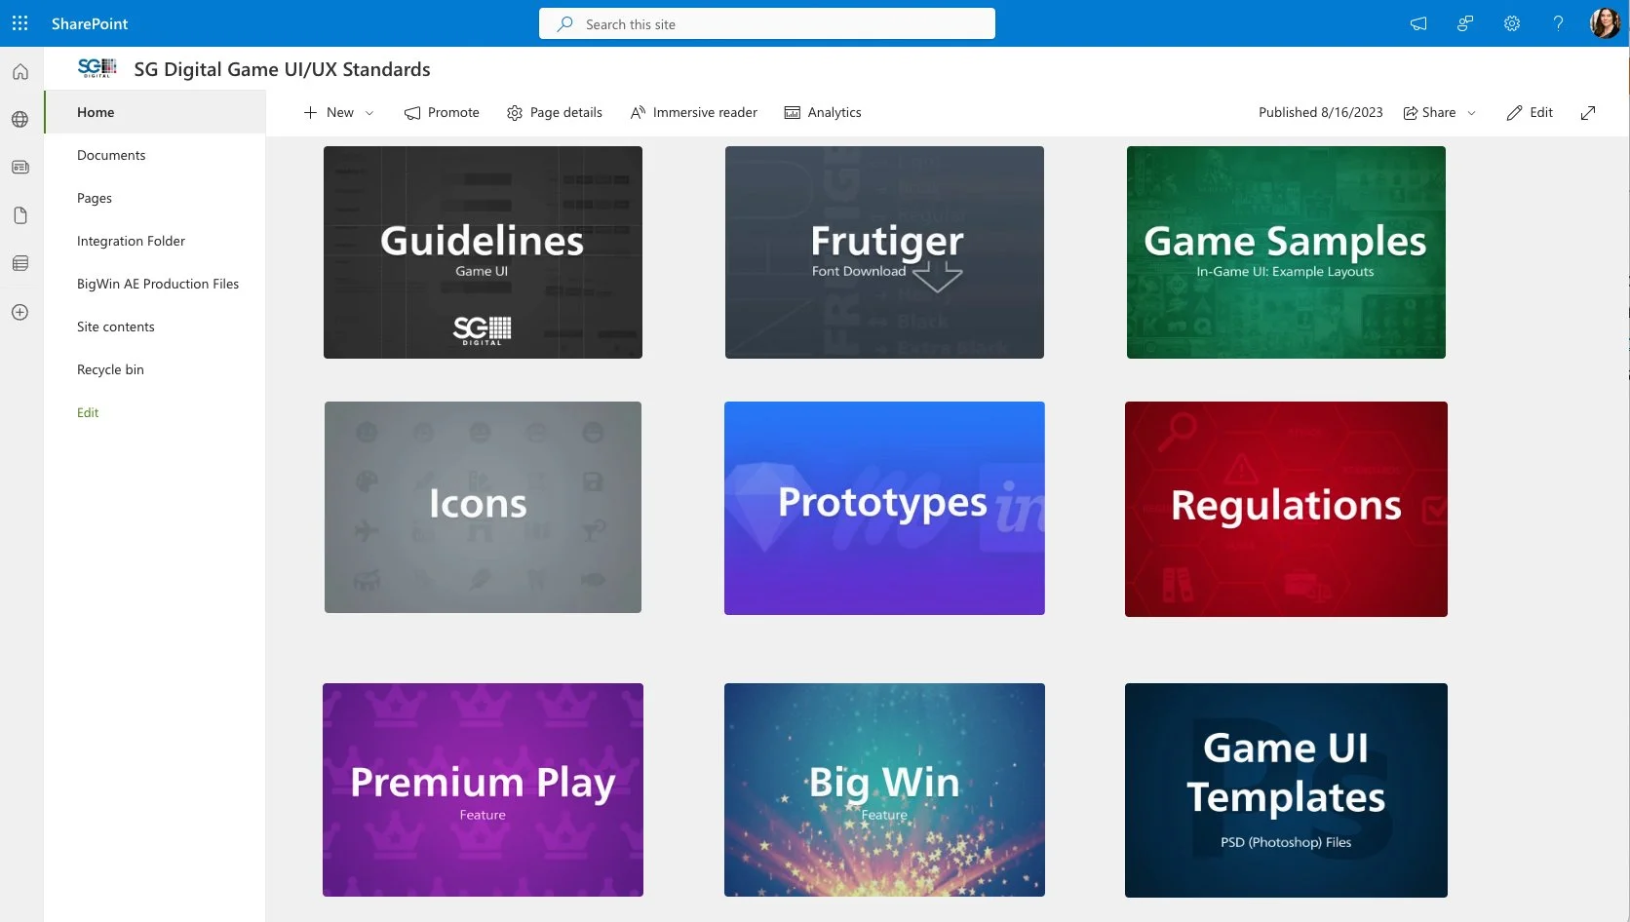Click the Create plus circle icon
The image size is (1630, 922).
tap(20, 312)
